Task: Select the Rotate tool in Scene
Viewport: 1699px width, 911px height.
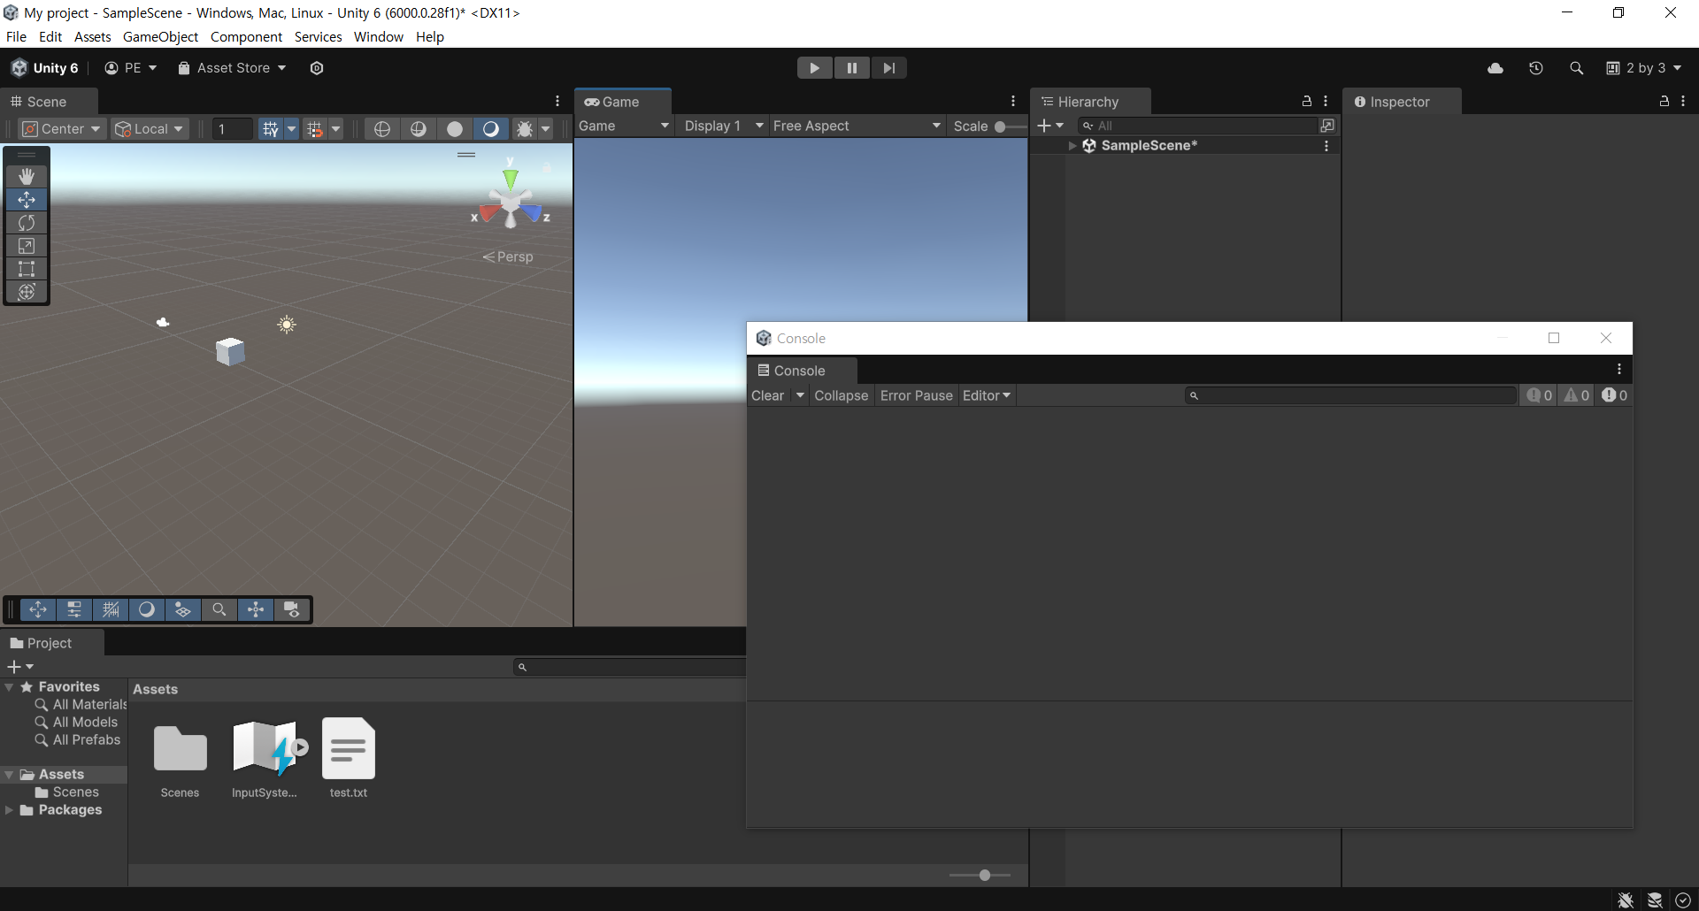Action: coord(27,223)
